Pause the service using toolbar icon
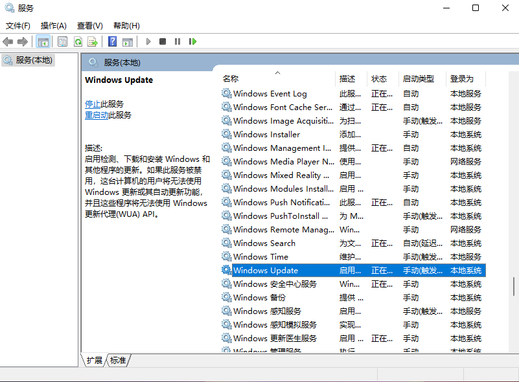Image resolution: width=519 pixels, height=382 pixels. (178, 41)
